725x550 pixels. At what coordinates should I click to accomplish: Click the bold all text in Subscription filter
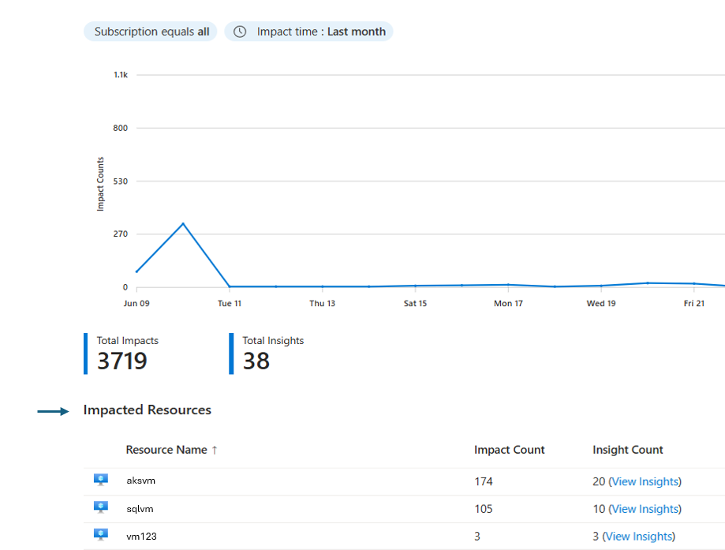point(204,31)
